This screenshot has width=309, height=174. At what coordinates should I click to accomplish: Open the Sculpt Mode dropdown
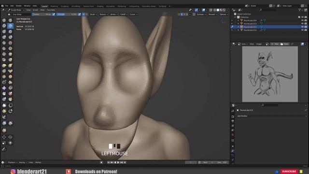pyautogui.click(x=16, y=10)
